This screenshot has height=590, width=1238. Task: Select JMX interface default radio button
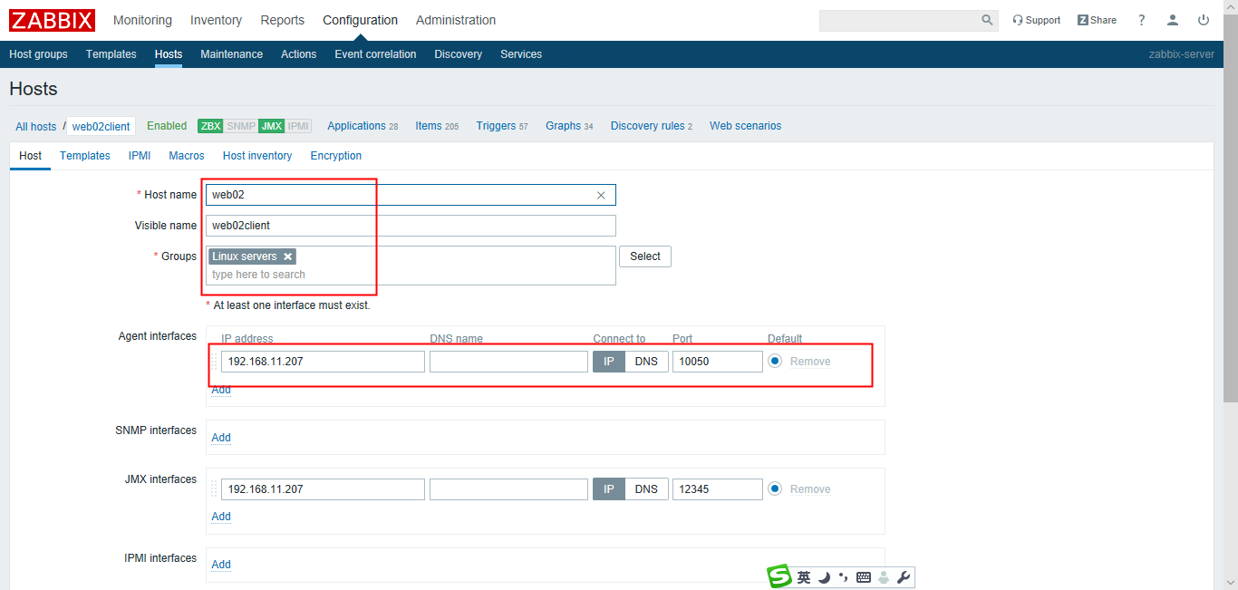tap(775, 488)
